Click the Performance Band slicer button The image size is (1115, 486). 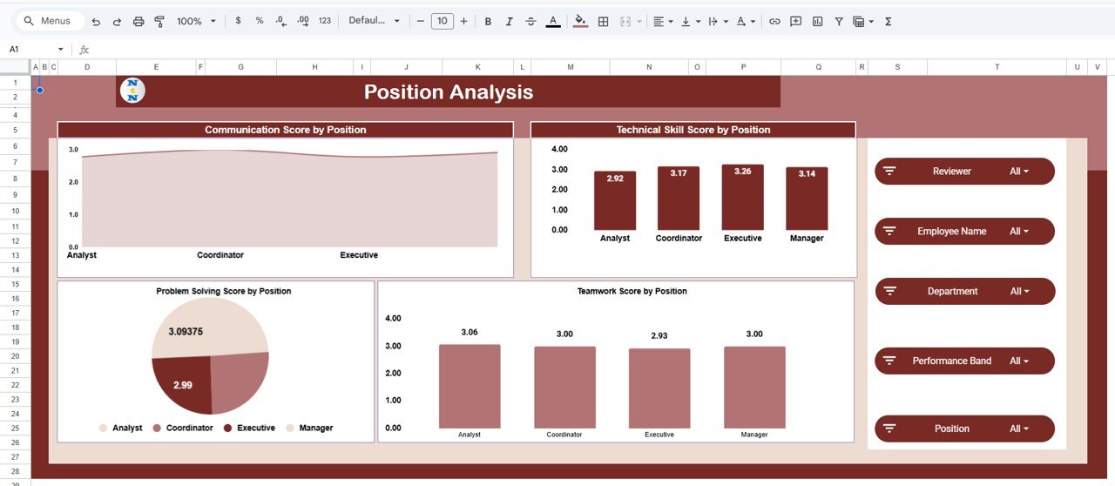pos(964,361)
